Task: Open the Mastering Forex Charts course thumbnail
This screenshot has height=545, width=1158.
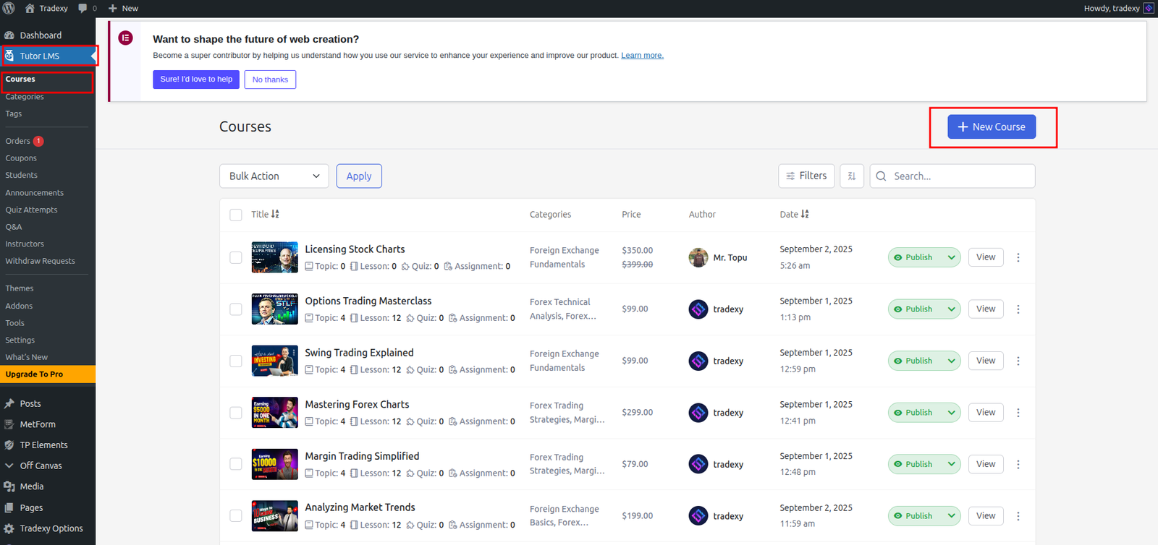Action: pyautogui.click(x=275, y=413)
